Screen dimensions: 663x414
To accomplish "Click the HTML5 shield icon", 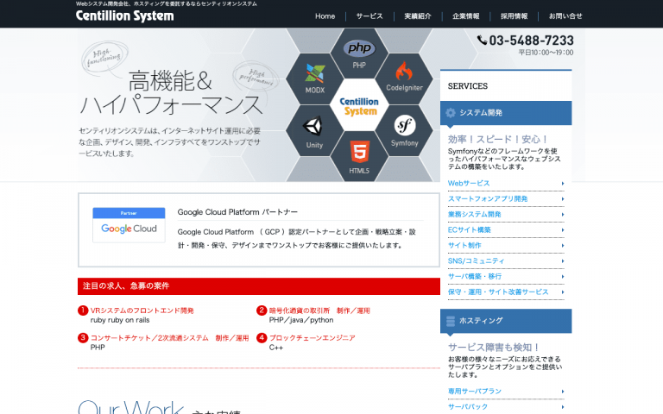I will click(x=359, y=152).
